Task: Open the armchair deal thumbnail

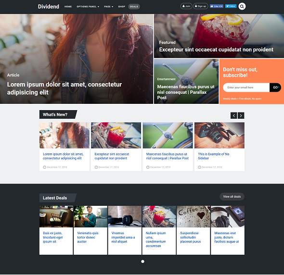Action: (x=56, y=216)
